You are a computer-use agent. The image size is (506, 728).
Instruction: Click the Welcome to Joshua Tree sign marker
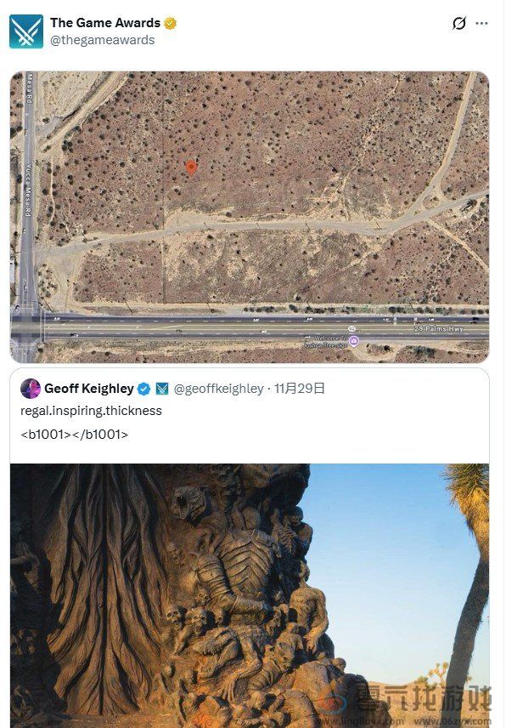point(353,342)
